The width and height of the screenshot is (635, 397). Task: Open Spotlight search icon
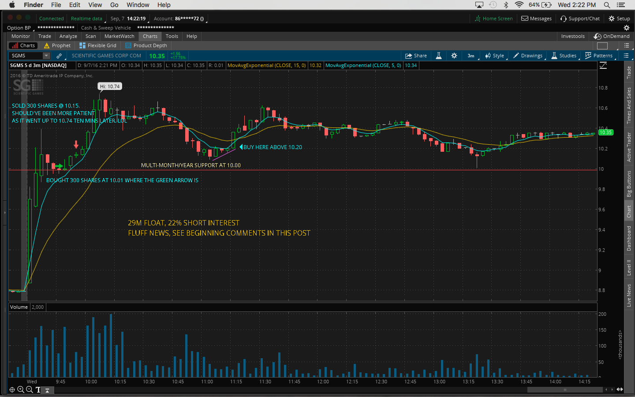607,5
